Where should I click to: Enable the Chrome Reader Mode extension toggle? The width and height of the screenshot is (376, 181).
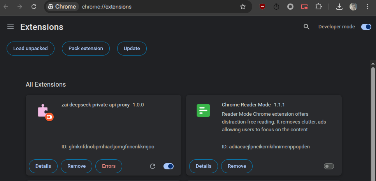coord(329,166)
